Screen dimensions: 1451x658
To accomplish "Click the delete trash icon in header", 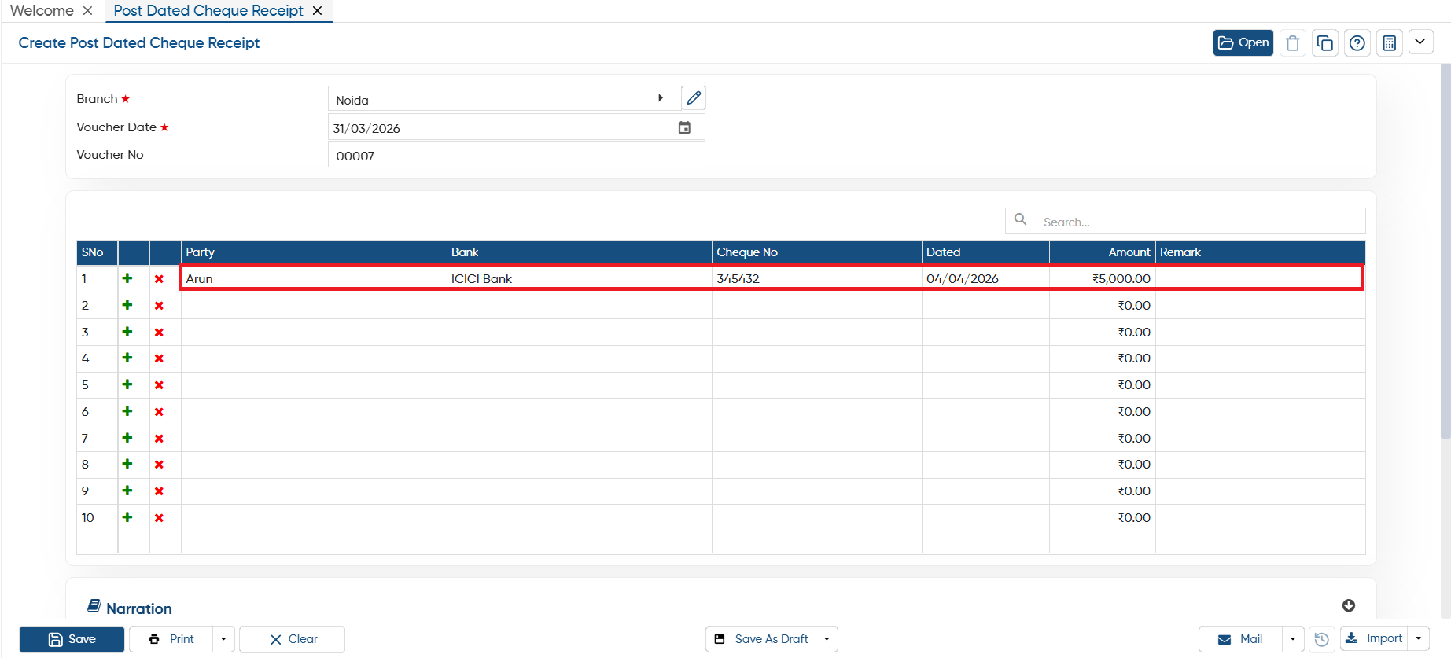I will click(1292, 43).
